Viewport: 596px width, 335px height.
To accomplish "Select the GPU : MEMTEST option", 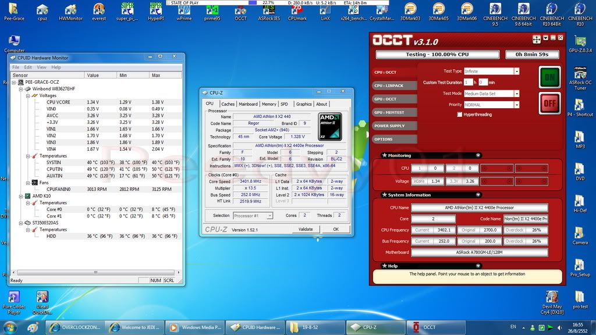I will point(395,112).
